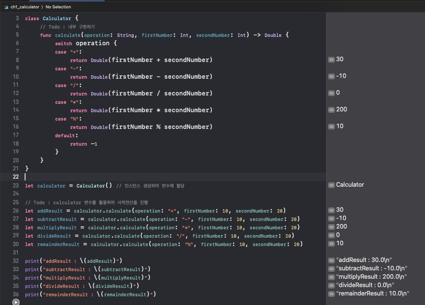
Task: Show quick look for "addResult : 30.0\n" output
Action: pyautogui.click(x=331, y=261)
